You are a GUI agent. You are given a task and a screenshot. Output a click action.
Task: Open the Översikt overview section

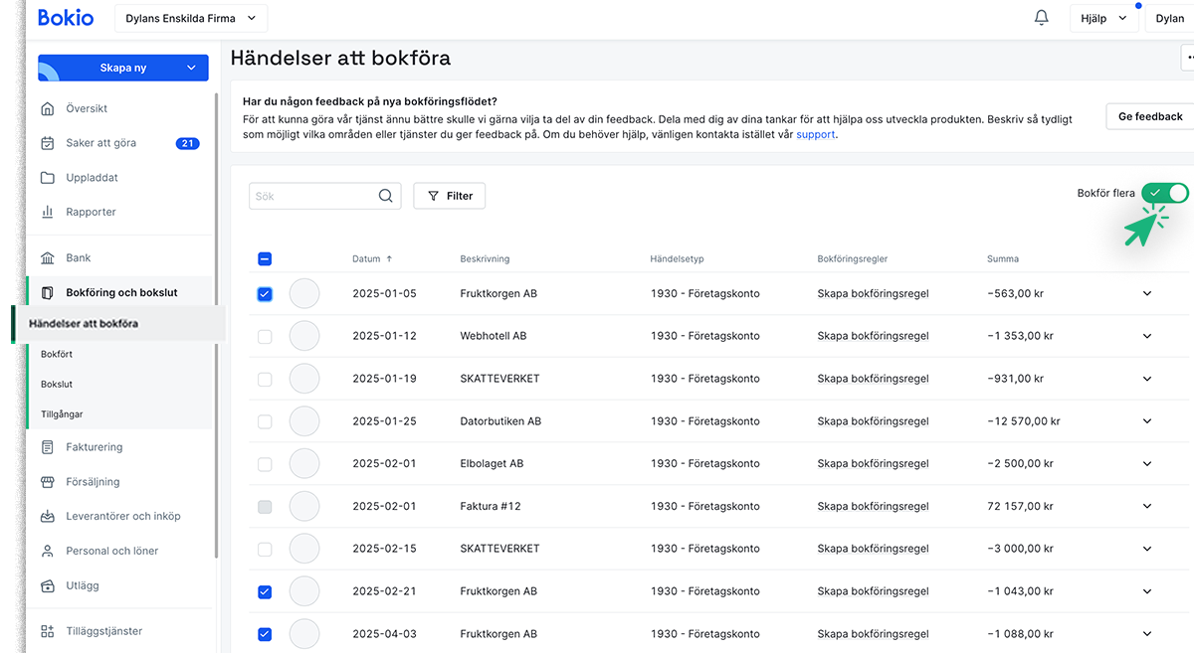pyautogui.click(x=86, y=107)
